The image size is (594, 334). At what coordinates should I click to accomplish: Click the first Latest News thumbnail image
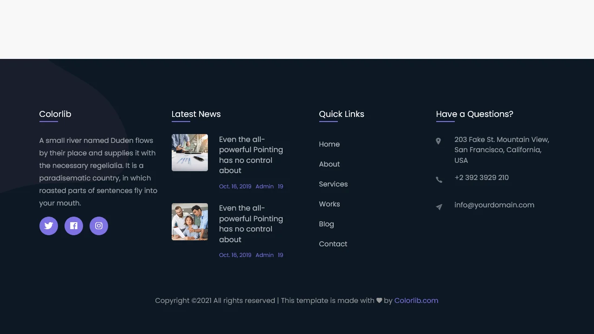pyautogui.click(x=189, y=152)
